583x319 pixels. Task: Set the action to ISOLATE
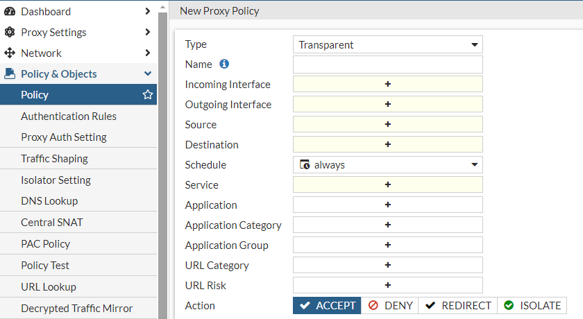(x=532, y=306)
